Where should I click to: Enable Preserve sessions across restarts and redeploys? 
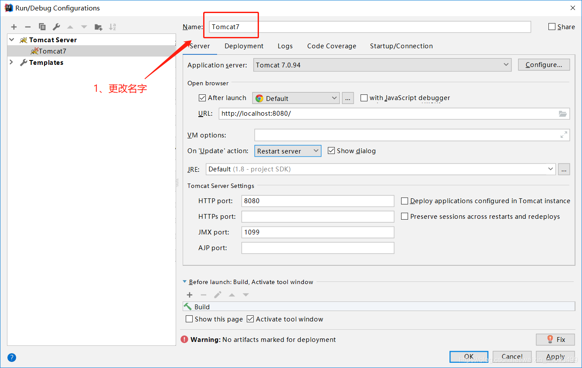tap(405, 216)
